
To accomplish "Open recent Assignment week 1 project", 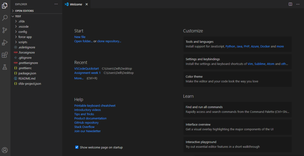I will [88, 73].
